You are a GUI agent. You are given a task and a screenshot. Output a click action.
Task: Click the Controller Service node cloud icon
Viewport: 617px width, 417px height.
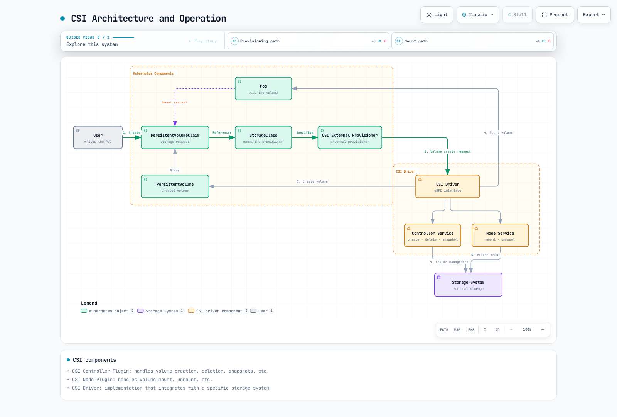pos(409,229)
